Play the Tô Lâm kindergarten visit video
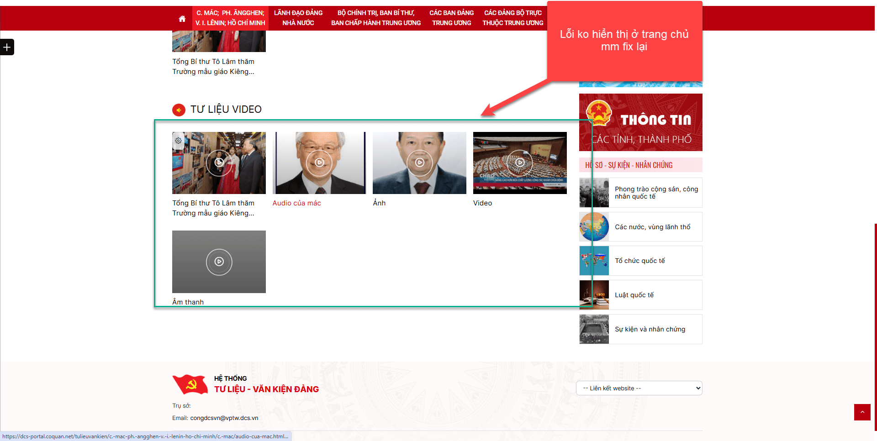This screenshot has width=877, height=441. 219,163
